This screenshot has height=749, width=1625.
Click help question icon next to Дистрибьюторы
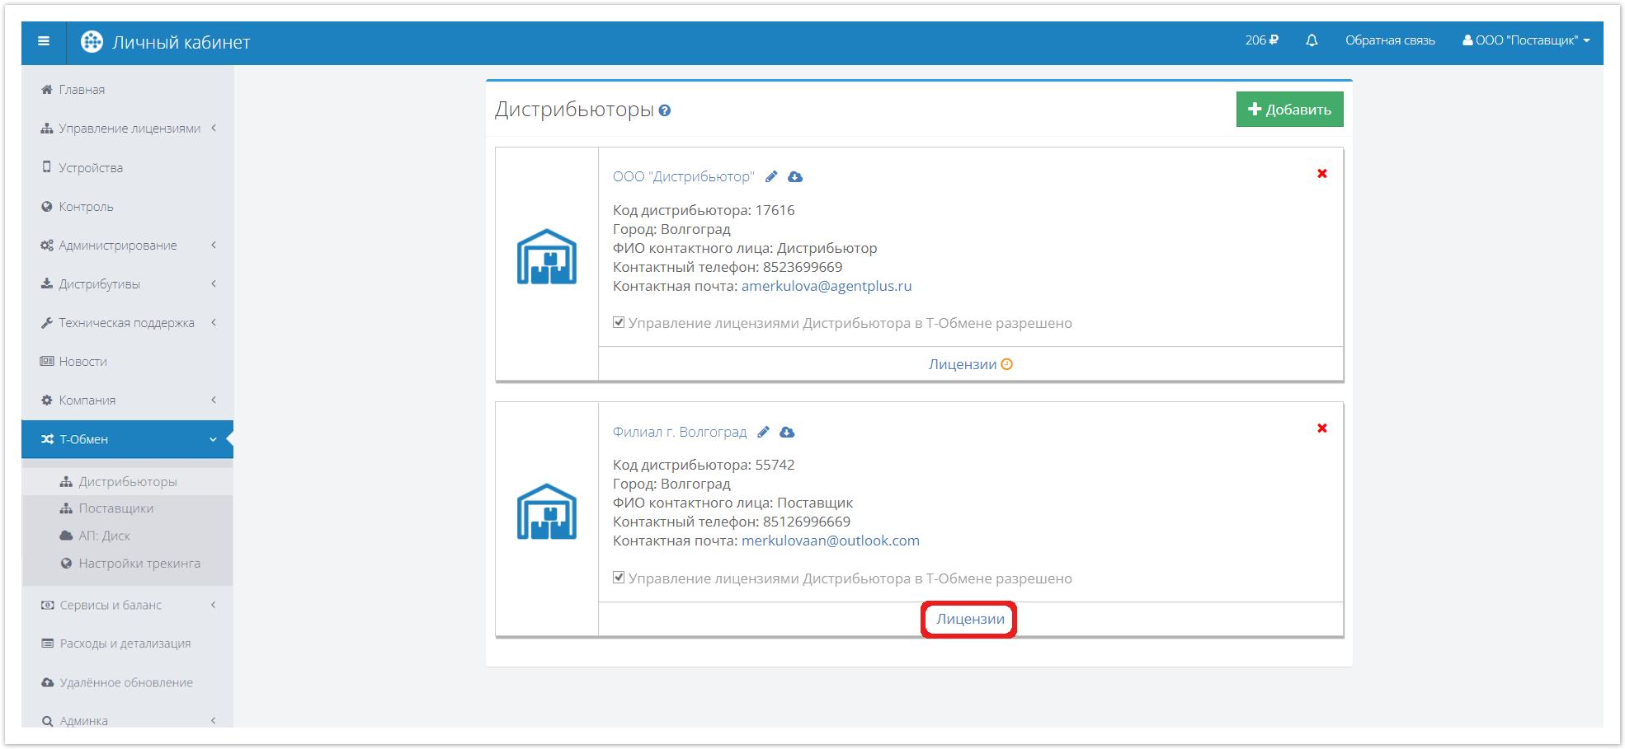coord(665,110)
